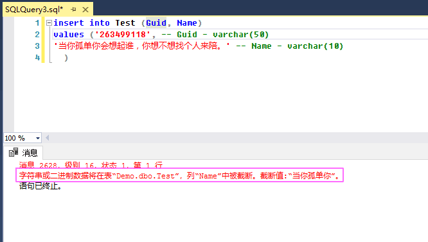Click the error line '消息 2628, 级别 16'

[91, 165]
